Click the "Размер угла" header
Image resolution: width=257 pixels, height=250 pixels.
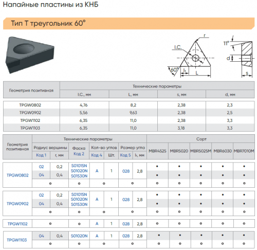point(133,148)
